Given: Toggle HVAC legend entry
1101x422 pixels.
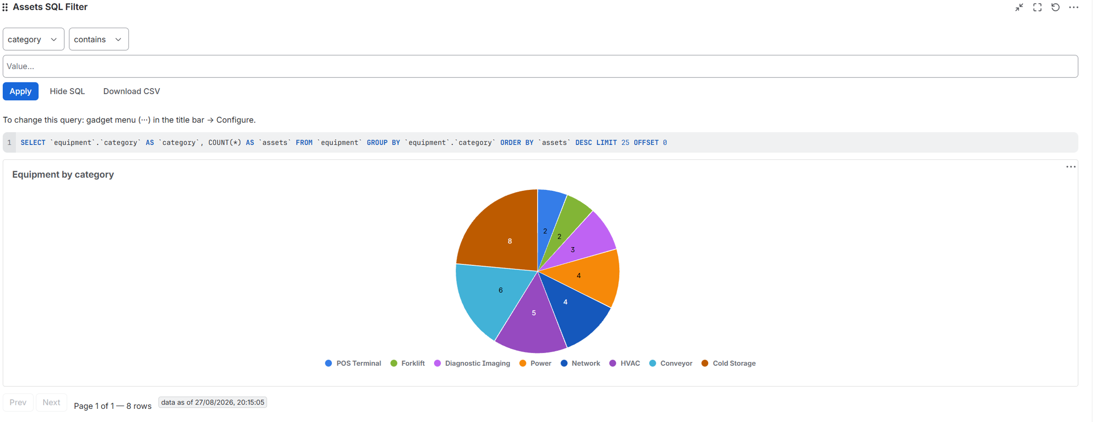Looking at the screenshot, I should point(625,363).
